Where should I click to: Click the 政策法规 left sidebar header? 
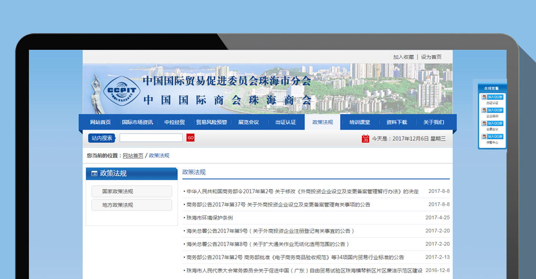[132, 174]
